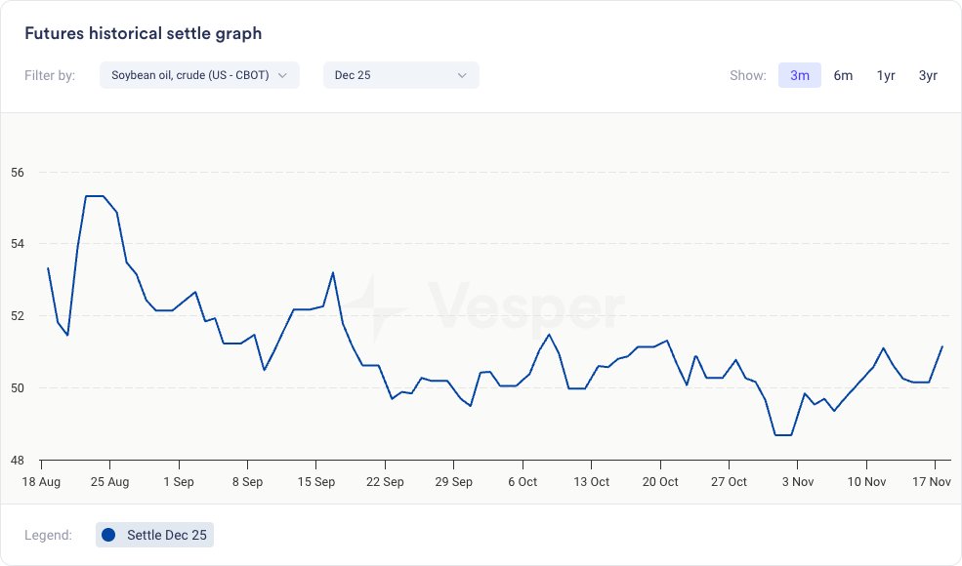Switch to the 6m time range
The width and height of the screenshot is (962, 566).
point(843,75)
